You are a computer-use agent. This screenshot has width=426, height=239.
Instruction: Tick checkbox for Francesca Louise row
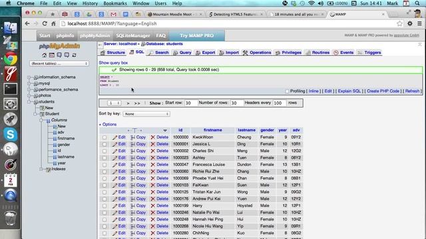(x=105, y=165)
